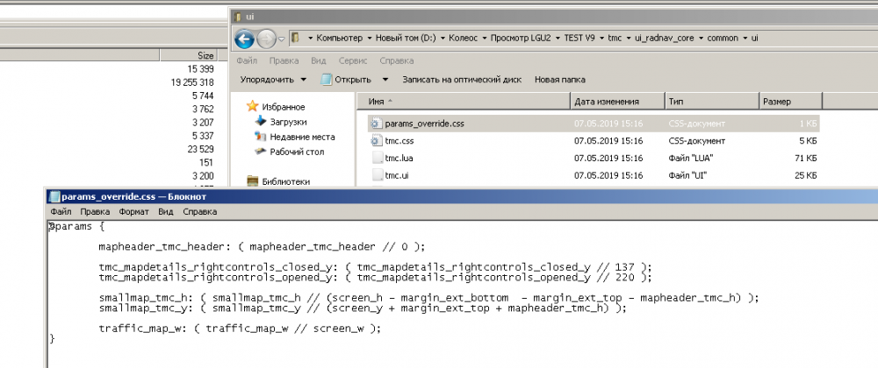The image size is (878, 368).
Task: Click the Рабочий стол icon
Action: (261, 152)
